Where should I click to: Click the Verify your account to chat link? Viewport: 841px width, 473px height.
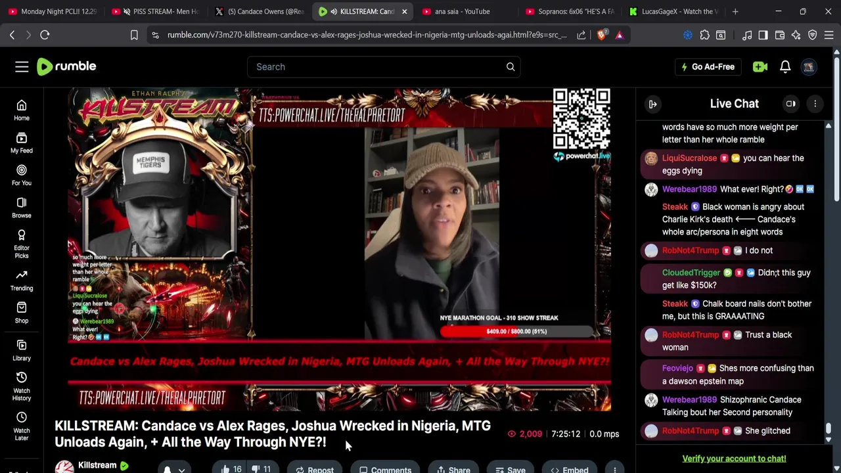[734, 459]
